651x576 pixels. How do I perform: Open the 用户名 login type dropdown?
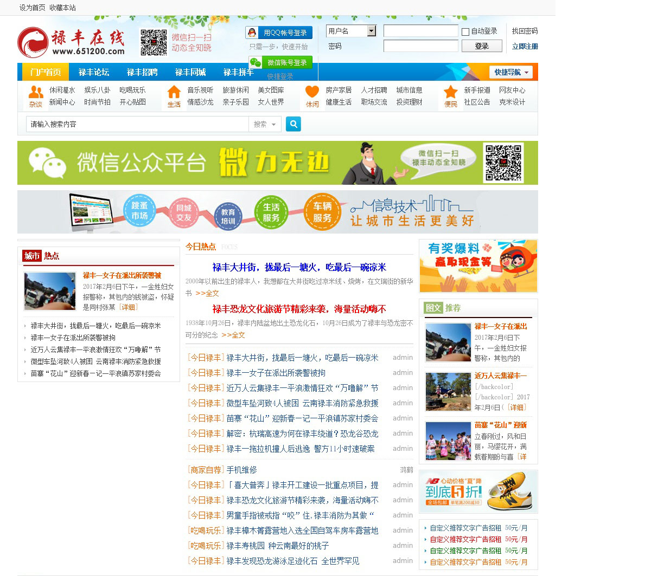351,31
